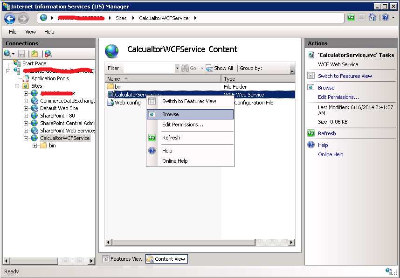Screen dimensions: 400x278
Task: Click the network status icon in status bar
Action: pos(389,271)
